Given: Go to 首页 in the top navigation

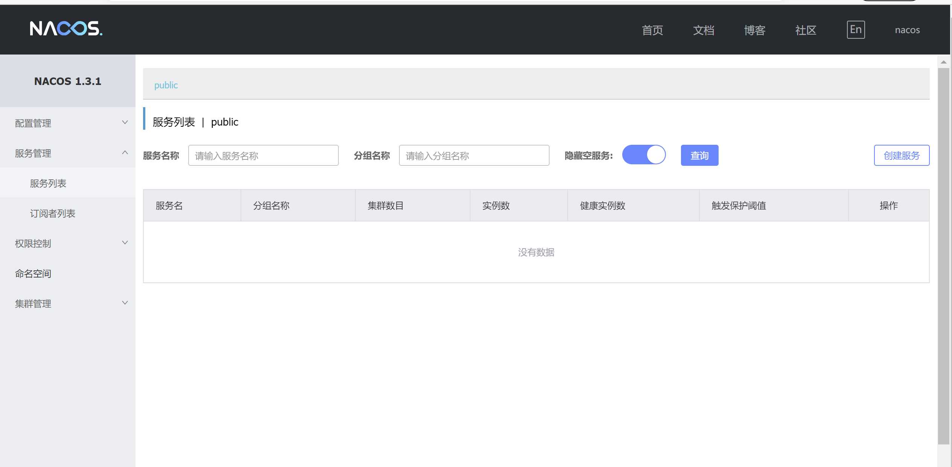Looking at the screenshot, I should [652, 30].
